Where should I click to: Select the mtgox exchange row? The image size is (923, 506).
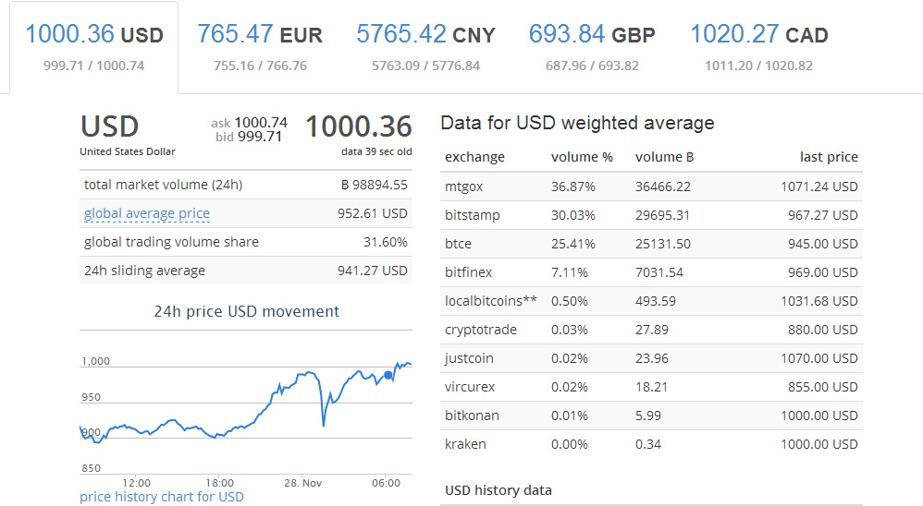click(651, 187)
